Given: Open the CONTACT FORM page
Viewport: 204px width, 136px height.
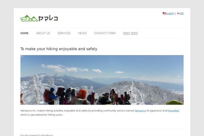Looking at the screenshot, I should coord(105,33).
